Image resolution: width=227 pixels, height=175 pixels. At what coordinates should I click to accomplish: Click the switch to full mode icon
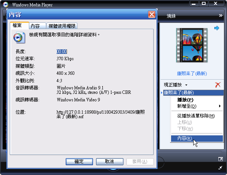pos(221,159)
